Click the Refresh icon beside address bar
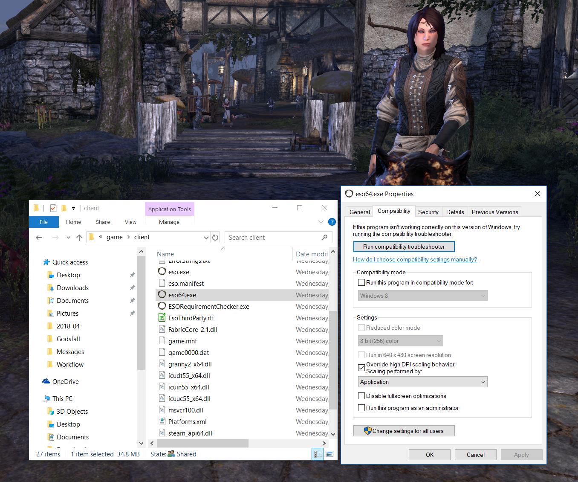The image size is (578, 482). (215, 238)
